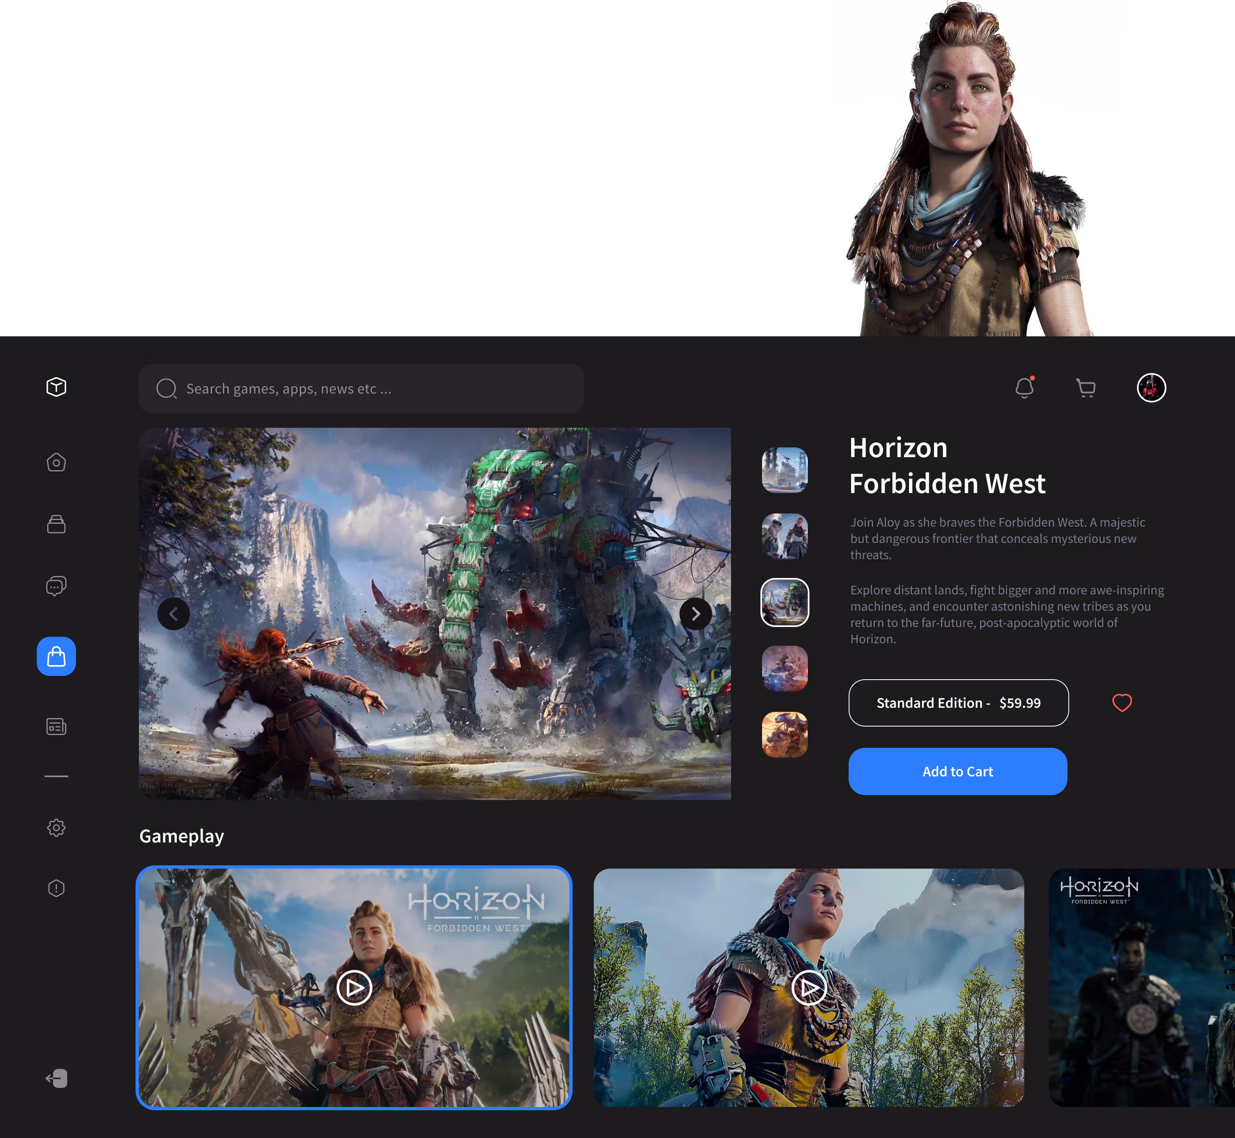
Task: Open the user profile avatar menu
Action: click(1151, 388)
